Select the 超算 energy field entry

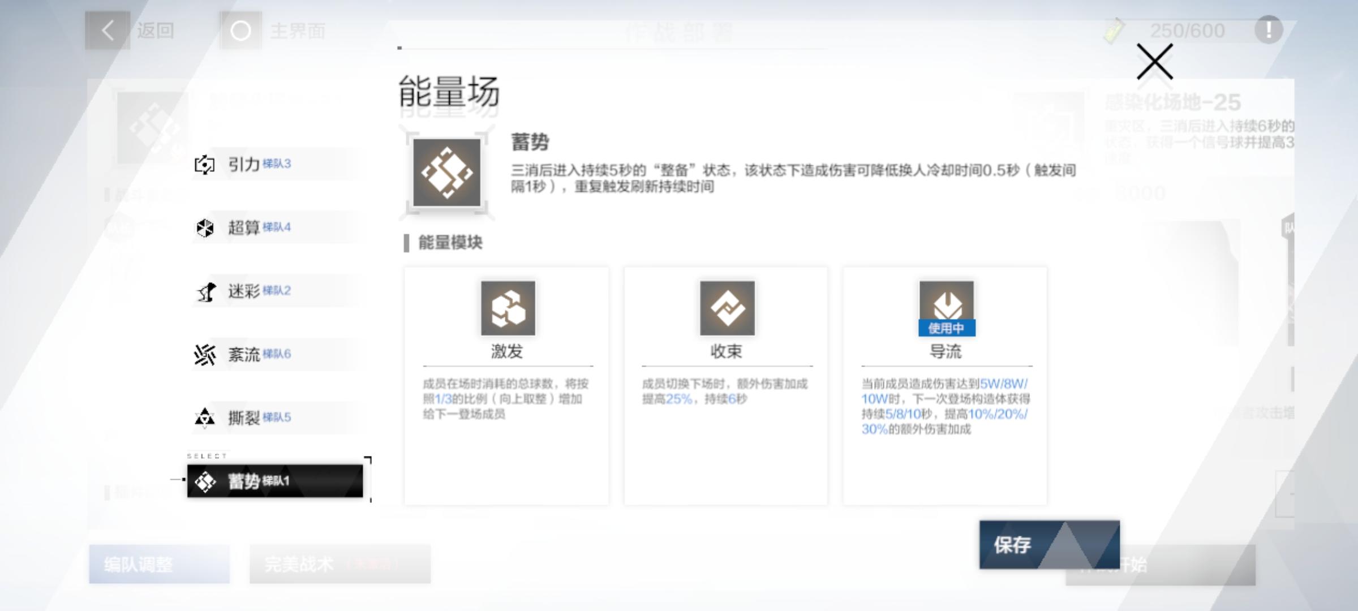point(275,227)
